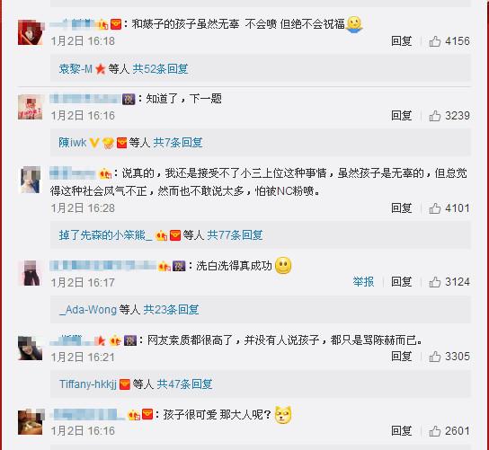The width and height of the screenshot is (489, 450).
Task: Click avatar of the 16:21 commenter
Action: (30, 349)
